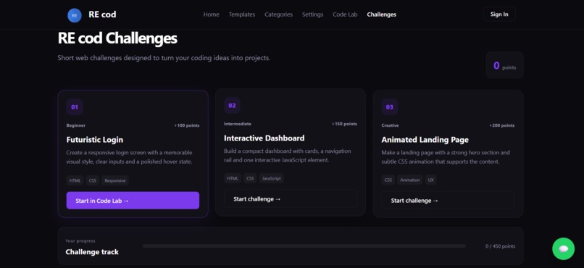
Task: Click the Sign In button
Action: click(x=499, y=14)
